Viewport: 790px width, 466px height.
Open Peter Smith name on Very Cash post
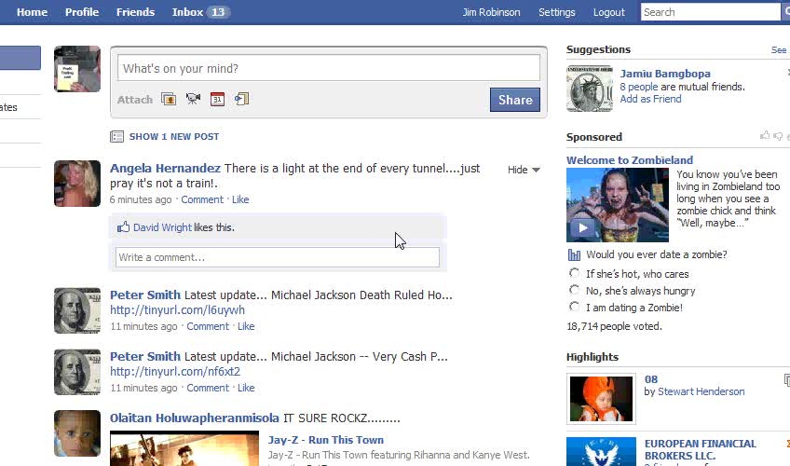click(x=145, y=356)
